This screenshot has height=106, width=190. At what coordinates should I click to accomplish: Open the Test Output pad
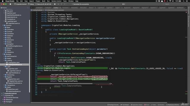tap(125, 105)
